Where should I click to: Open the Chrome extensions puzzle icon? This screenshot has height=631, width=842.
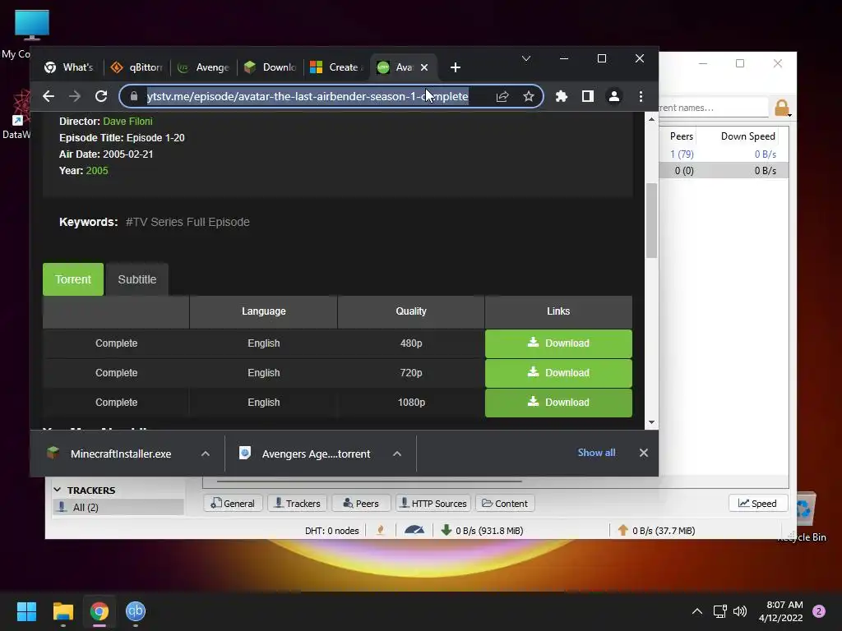coord(561,97)
